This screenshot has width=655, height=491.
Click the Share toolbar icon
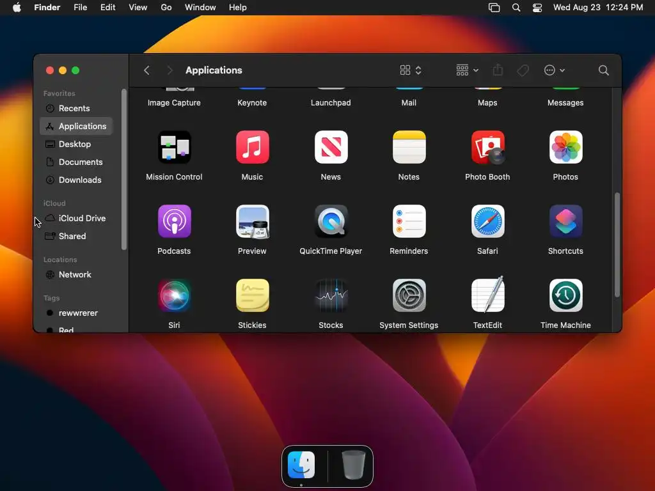(x=498, y=70)
